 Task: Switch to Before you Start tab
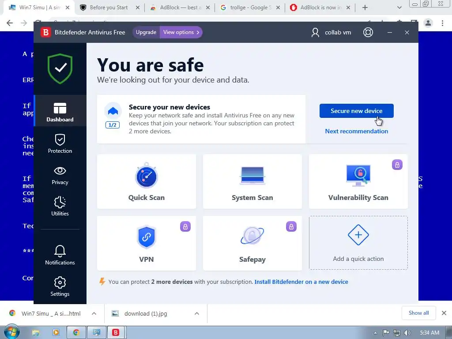point(109,8)
